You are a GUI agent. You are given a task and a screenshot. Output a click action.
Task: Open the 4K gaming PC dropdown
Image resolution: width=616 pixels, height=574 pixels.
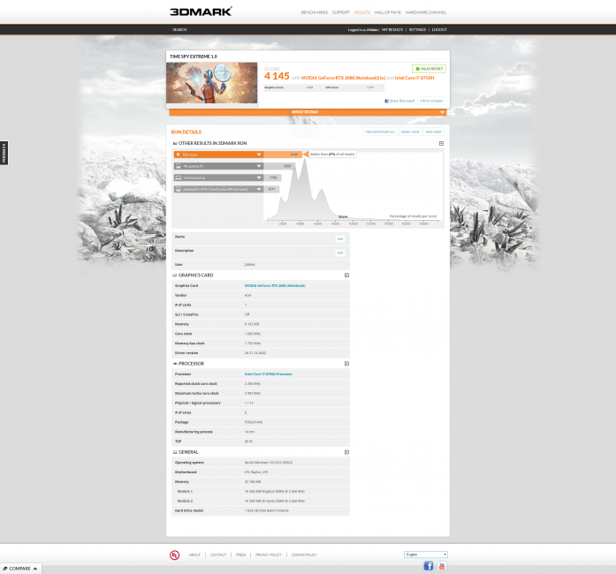(259, 167)
